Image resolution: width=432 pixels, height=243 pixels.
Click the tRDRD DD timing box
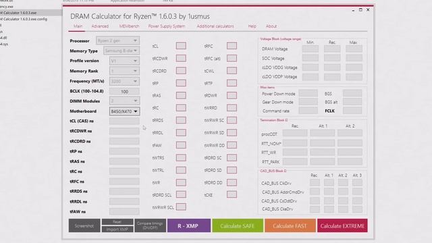coord(232,182)
